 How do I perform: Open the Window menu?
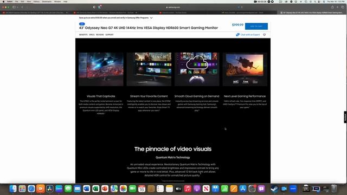(57, 2)
